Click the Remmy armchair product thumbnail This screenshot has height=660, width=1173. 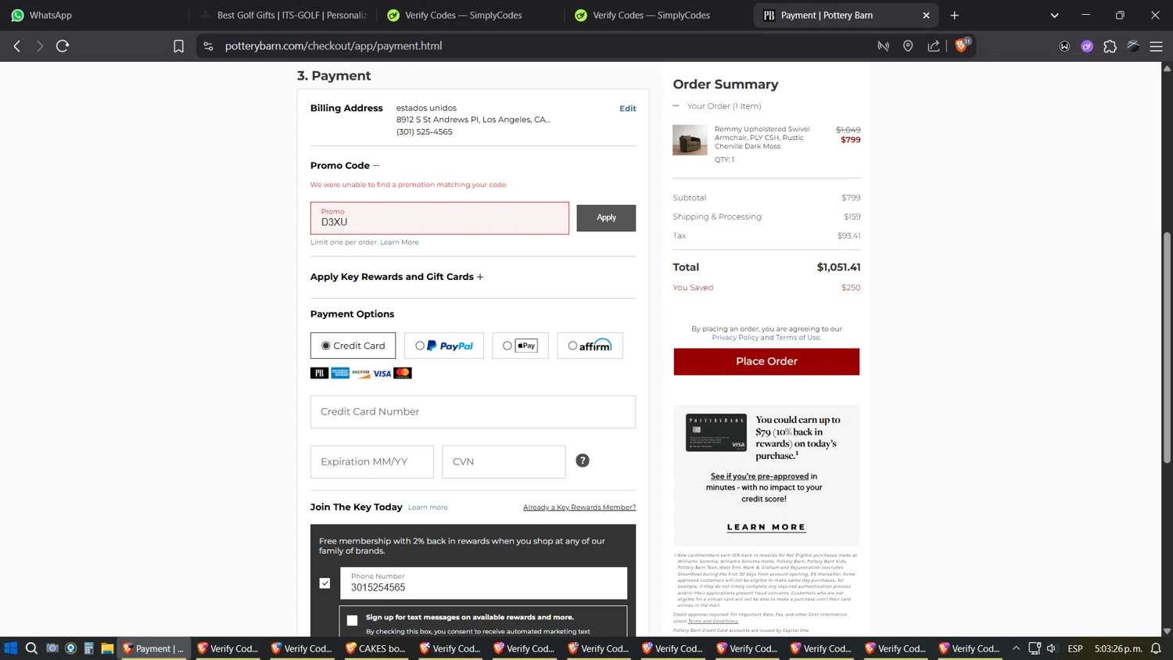pos(690,140)
